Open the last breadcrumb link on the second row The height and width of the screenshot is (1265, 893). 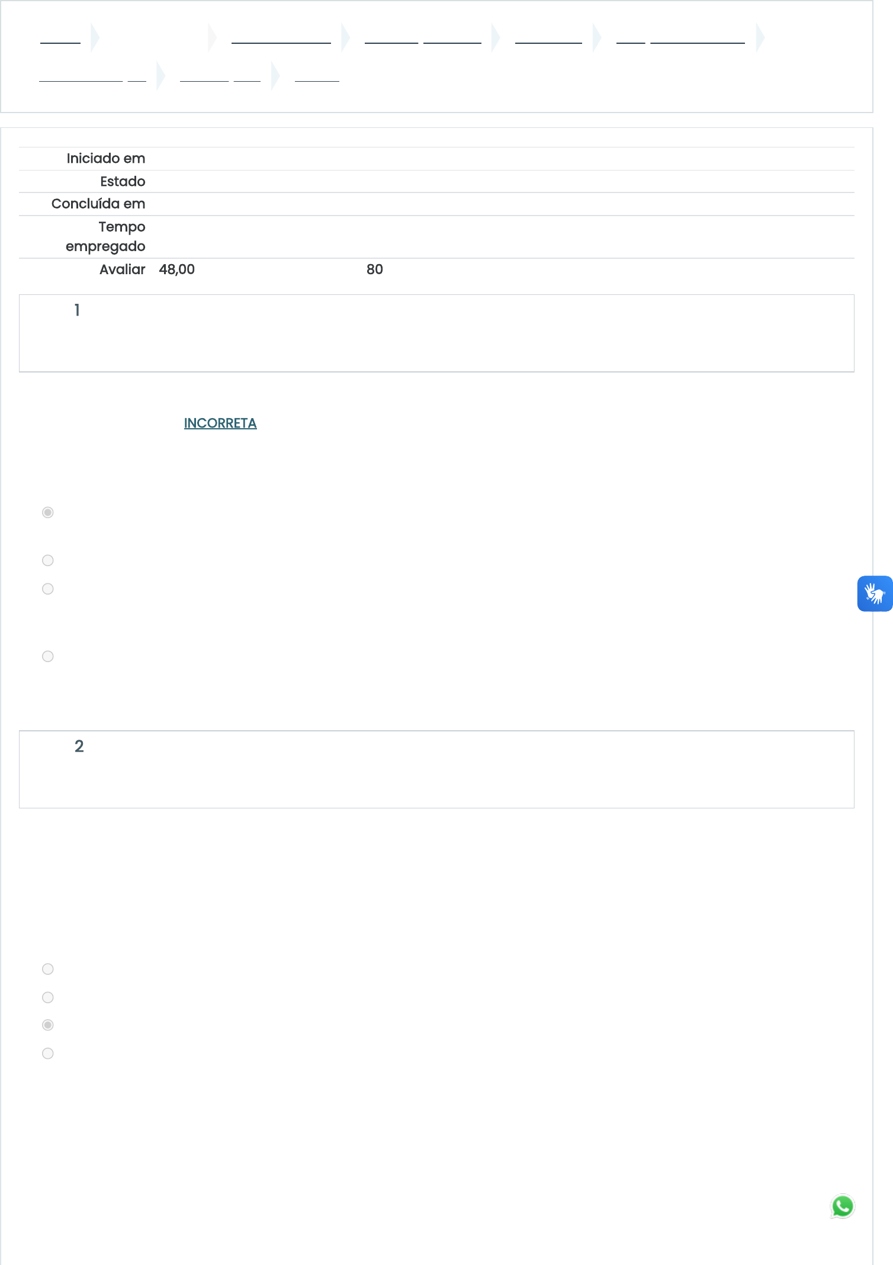click(317, 76)
